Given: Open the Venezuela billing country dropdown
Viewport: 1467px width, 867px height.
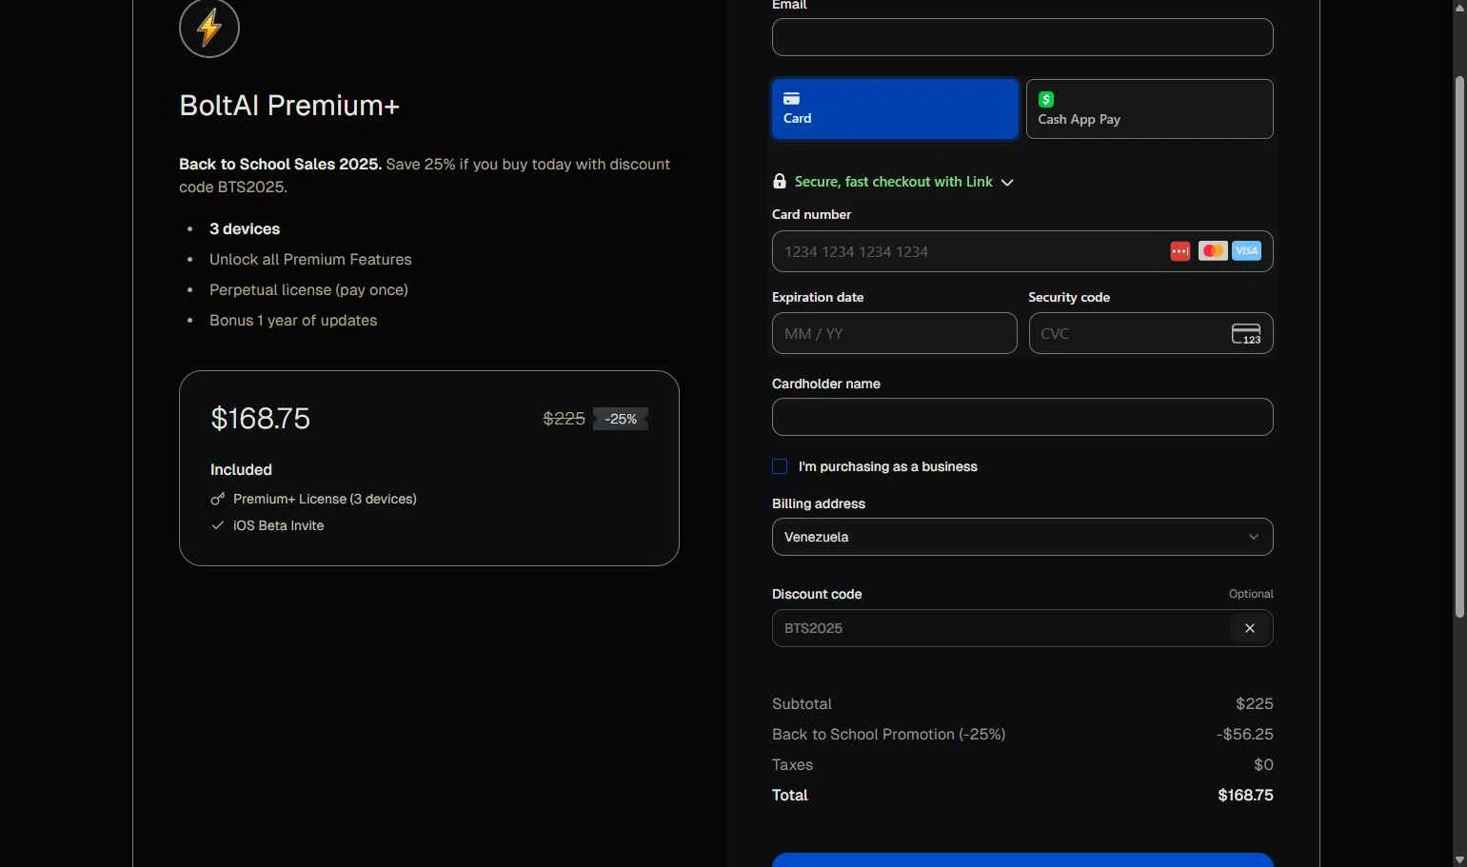Looking at the screenshot, I should point(1022,537).
